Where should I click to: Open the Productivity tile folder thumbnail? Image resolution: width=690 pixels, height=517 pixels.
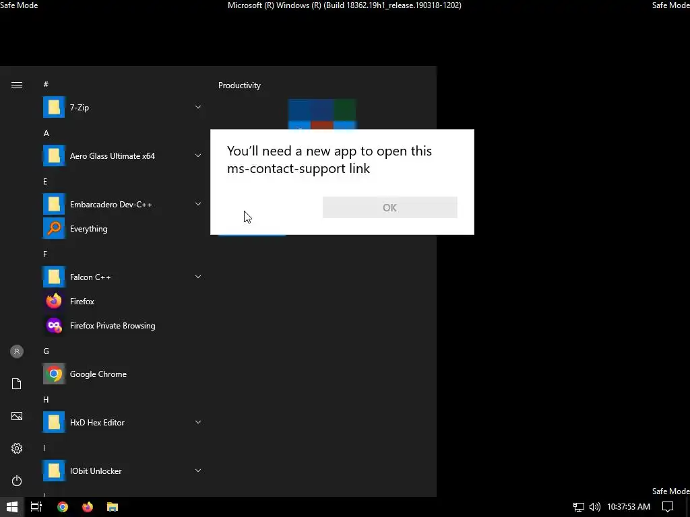[321, 114]
